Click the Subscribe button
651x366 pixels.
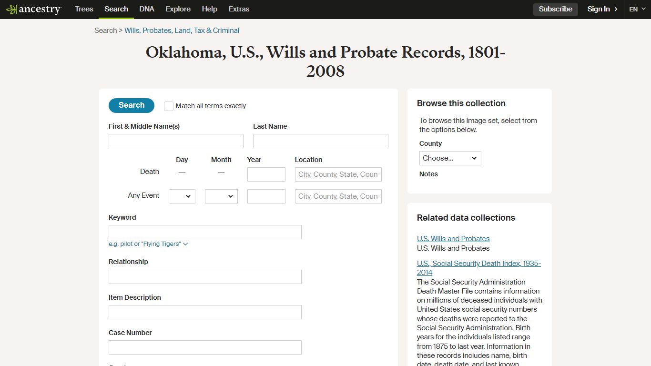555,9
